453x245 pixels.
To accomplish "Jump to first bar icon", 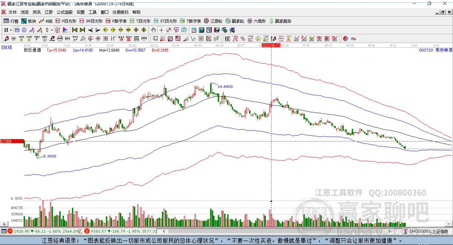I will click(74, 30).
